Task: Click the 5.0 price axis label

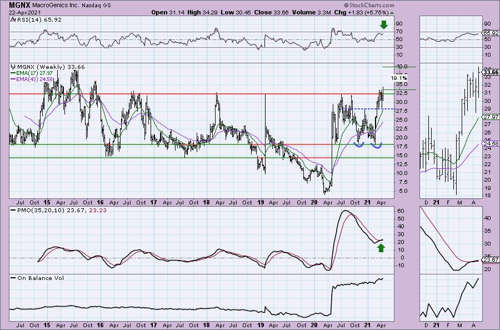Action: click(403, 191)
